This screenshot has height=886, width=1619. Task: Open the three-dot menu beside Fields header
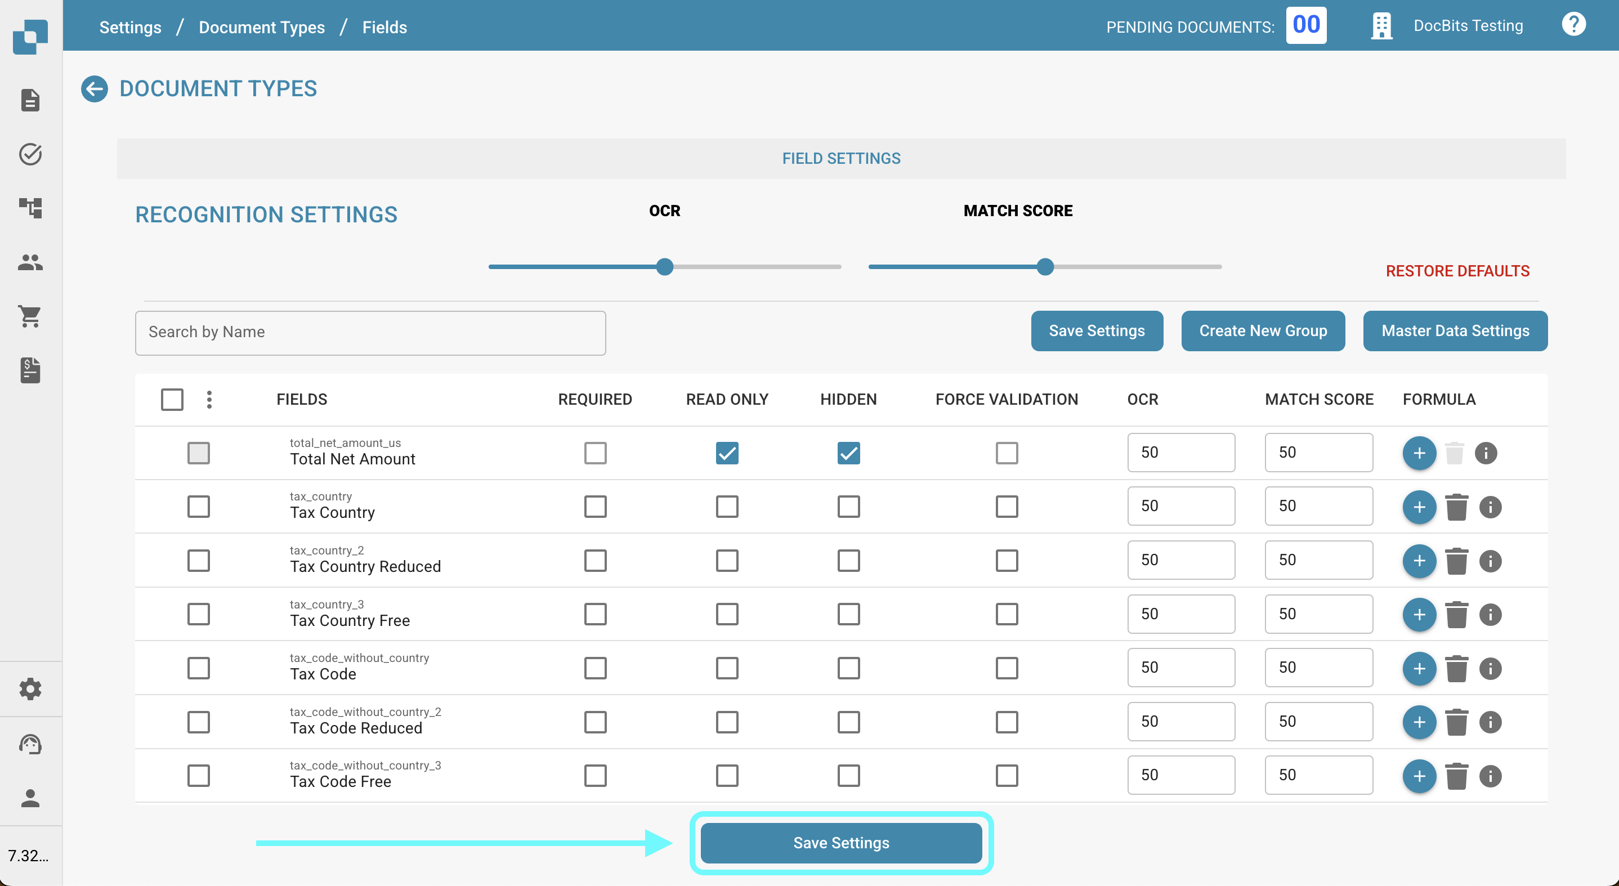[209, 400]
